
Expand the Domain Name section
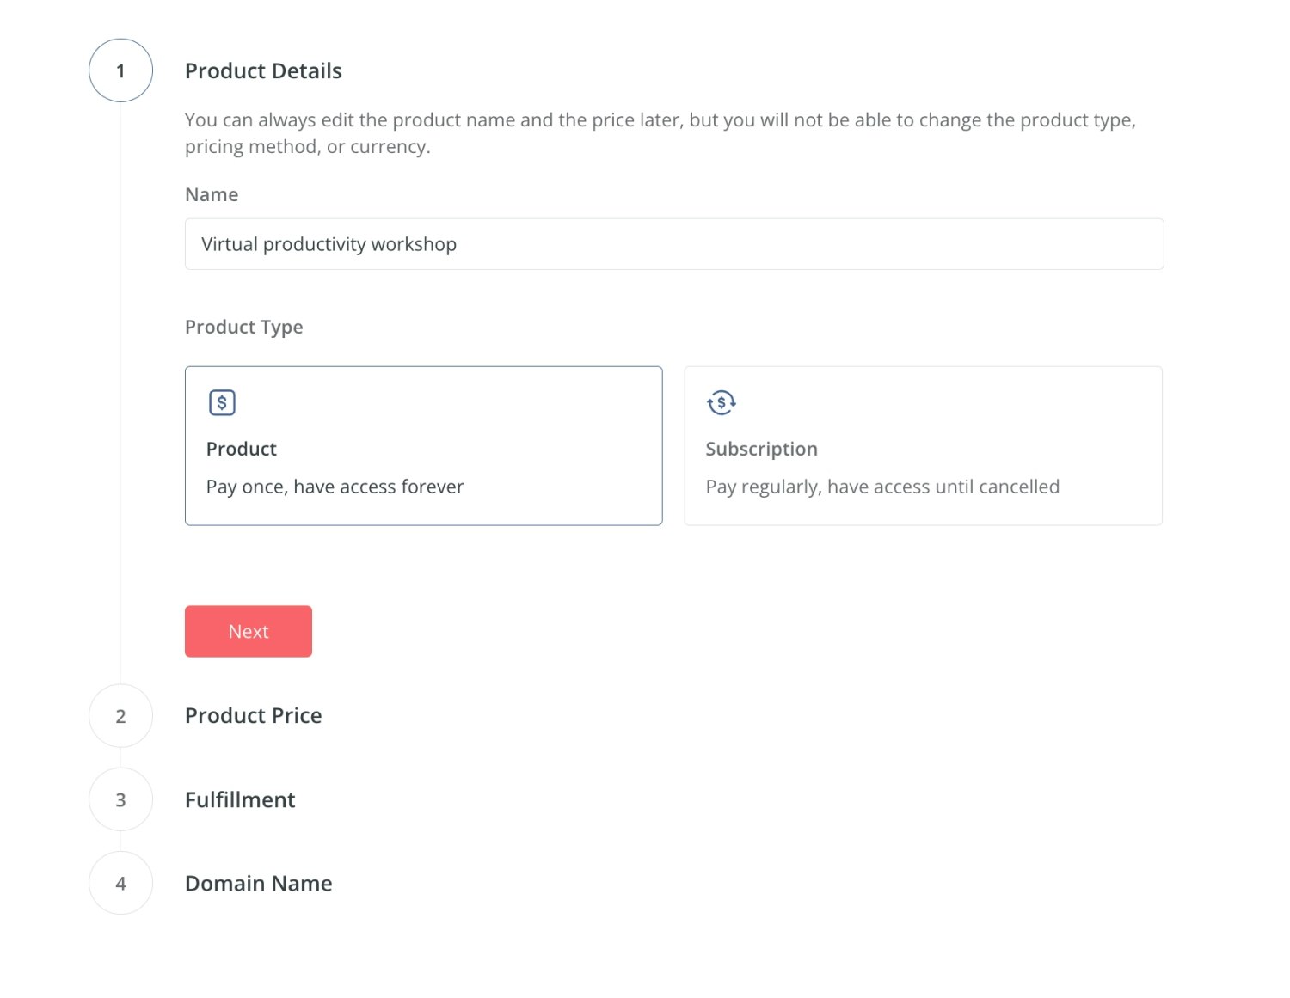coord(259,883)
